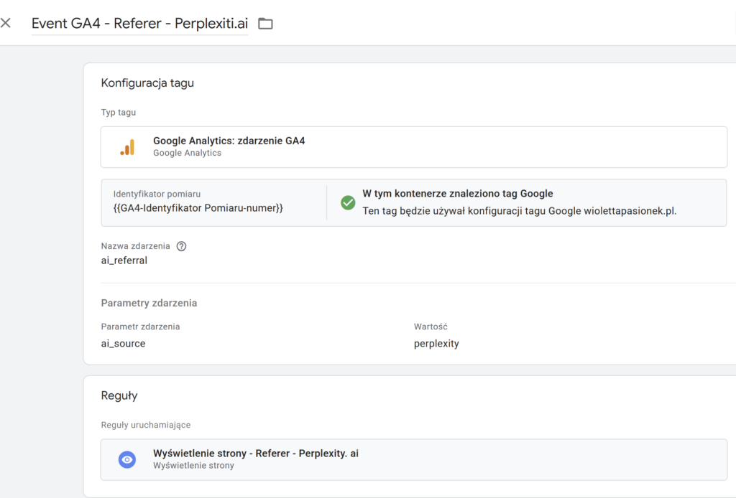The image size is (736, 498).
Task: Edit the tag name Event GA4 - Referer - Perplexiti.ai
Action: point(139,24)
